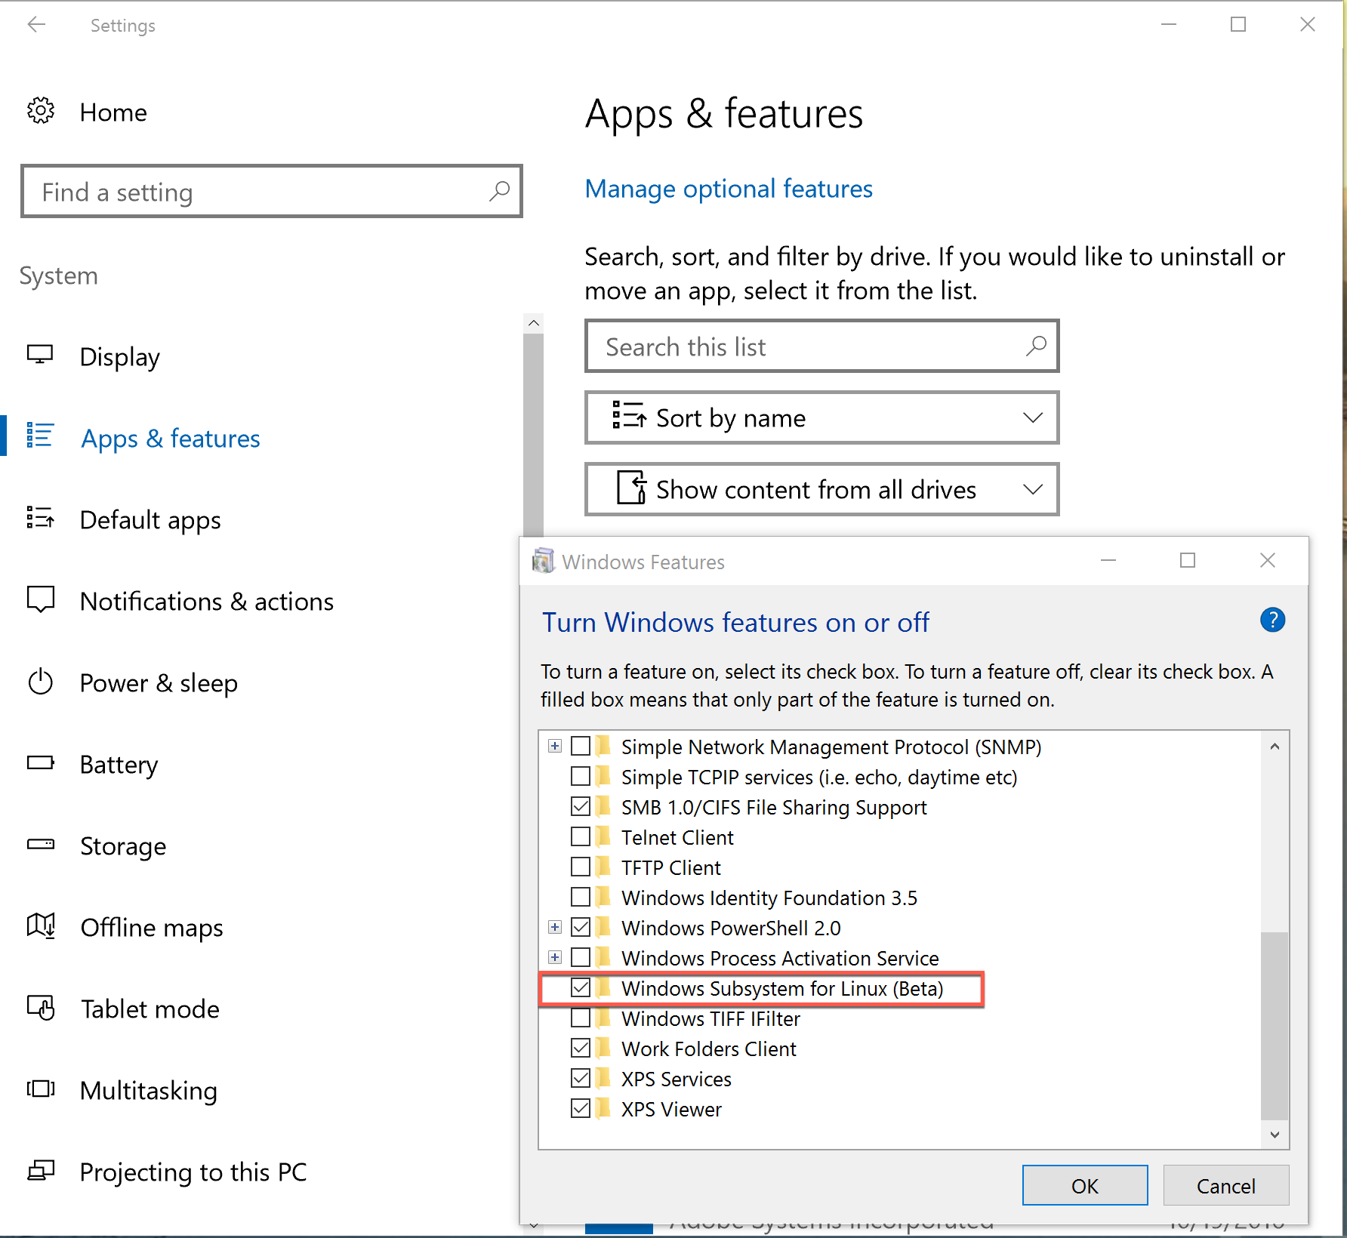The width and height of the screenshot is (1347, 1238).
Task: Expand Windows Process Activation Service node
Action: coord(555,958)
